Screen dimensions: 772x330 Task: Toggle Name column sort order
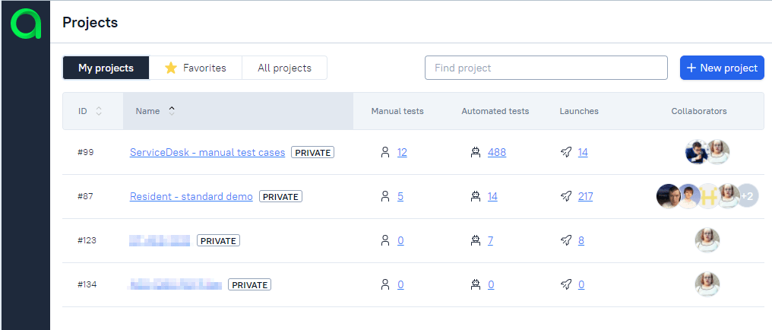tap(172, 111)
